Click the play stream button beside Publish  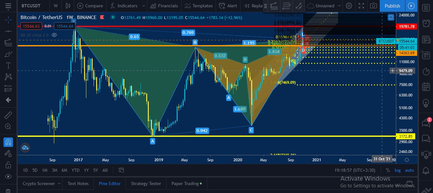[411, 6]
